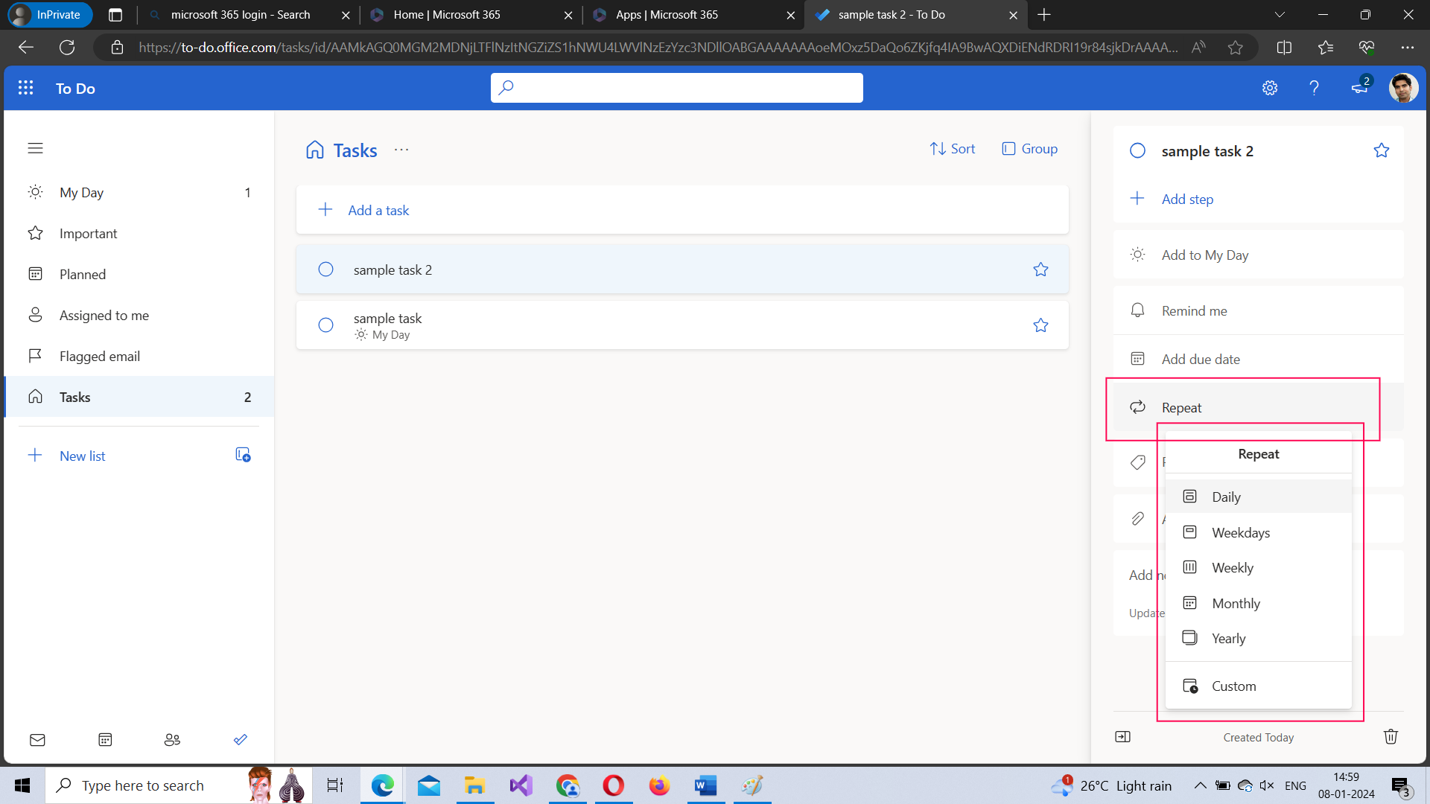This screenshot has height=804, width=1430.
Task: Click inside the To Do search bar
Action: [676, 88]
